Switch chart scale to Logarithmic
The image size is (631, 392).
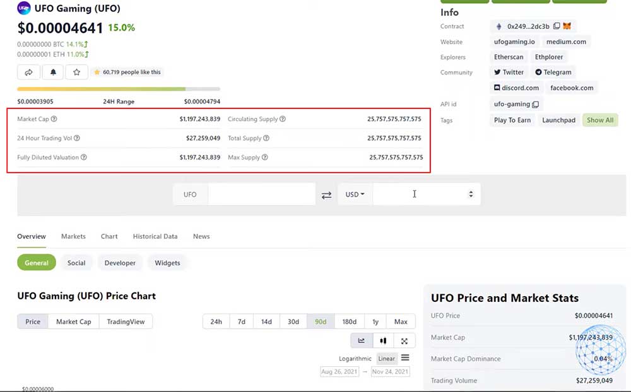(x=355, y=358)
